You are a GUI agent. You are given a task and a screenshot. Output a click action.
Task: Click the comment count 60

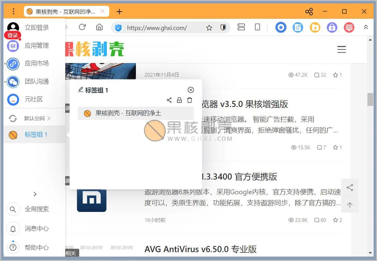click(320, 220)
